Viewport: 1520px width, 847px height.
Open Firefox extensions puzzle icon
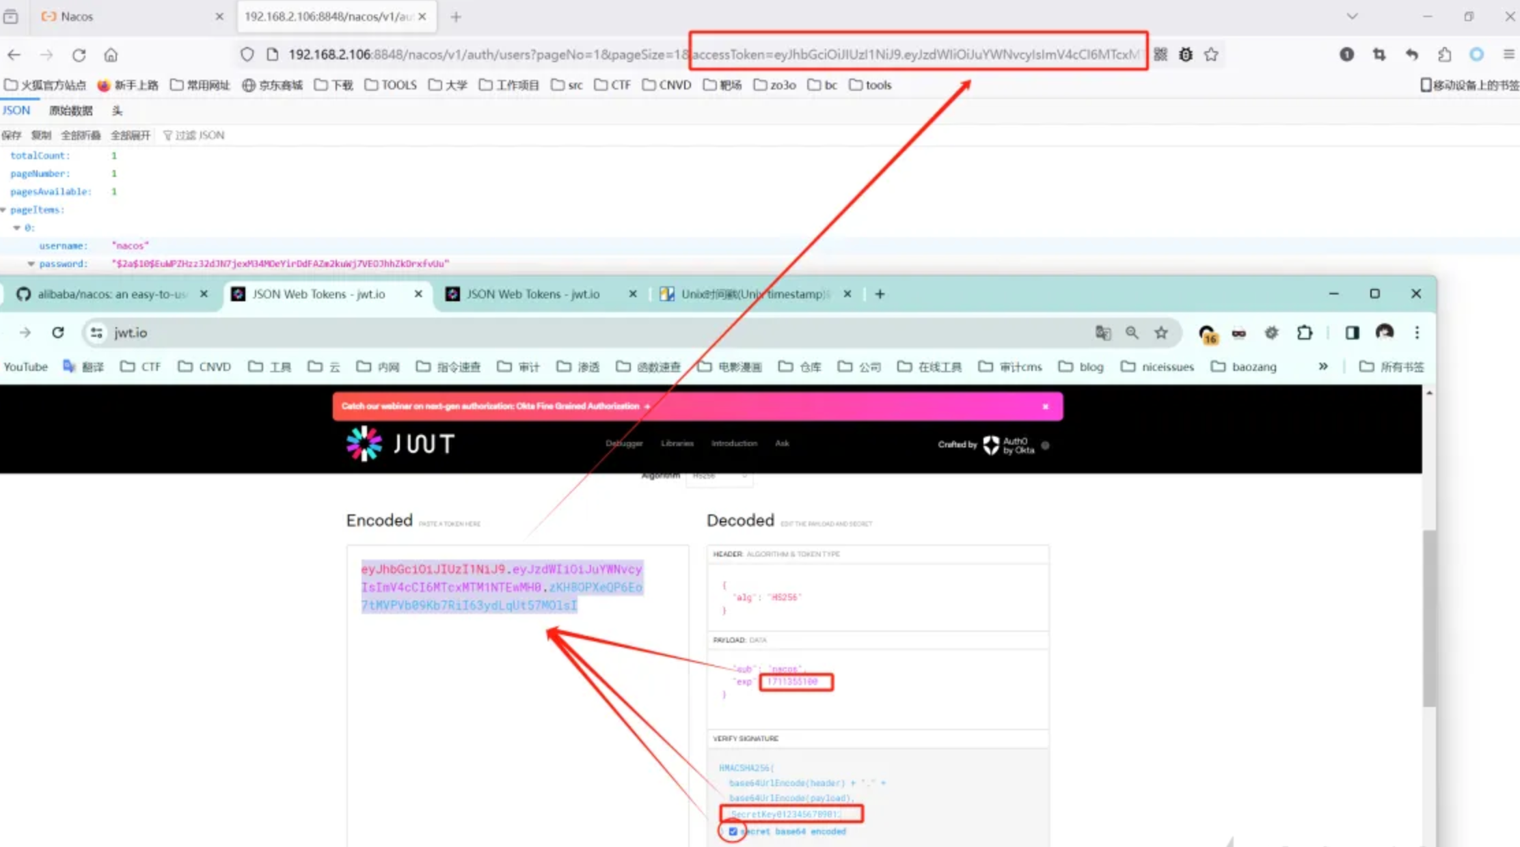1444,55
